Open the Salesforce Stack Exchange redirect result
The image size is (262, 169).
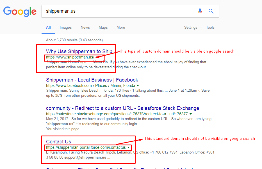tap(122, 108)
